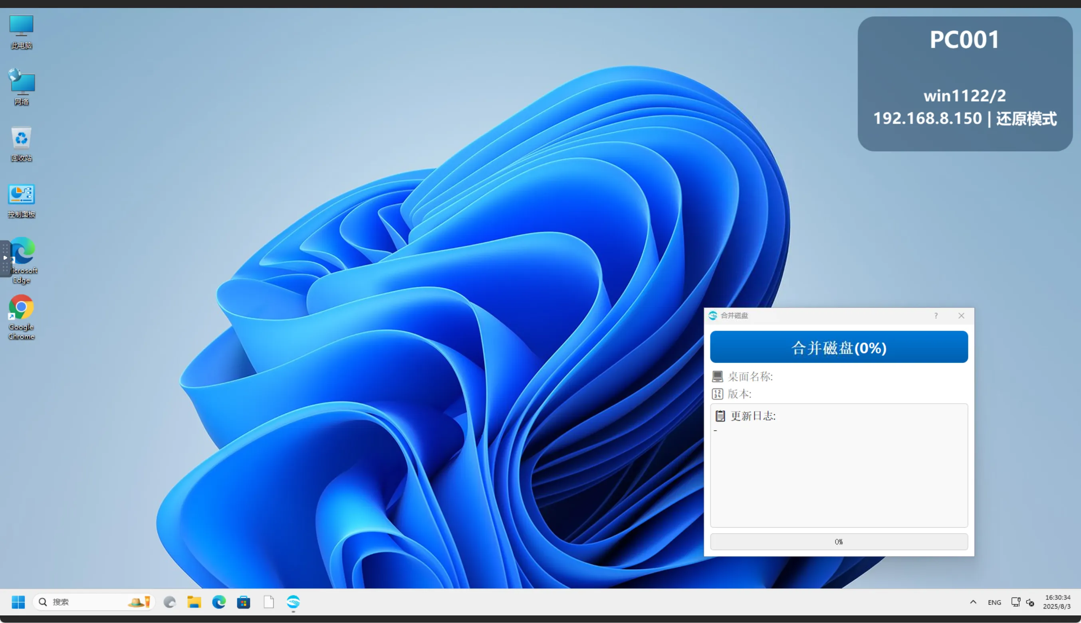Open the Windows Start menu
This screenshot has width=1081, height=623.
(x=18, y=602)
